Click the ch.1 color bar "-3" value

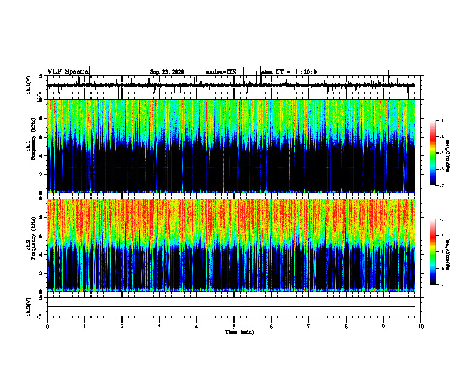point(442,120)
